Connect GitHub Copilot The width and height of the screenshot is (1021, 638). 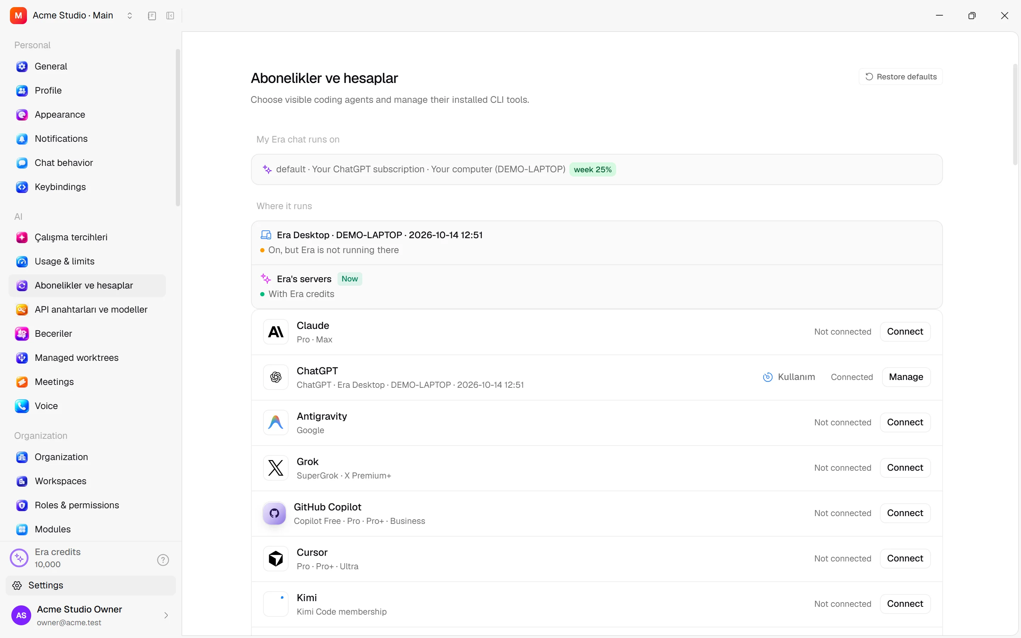pyautogui.click(x=905, y=513)
